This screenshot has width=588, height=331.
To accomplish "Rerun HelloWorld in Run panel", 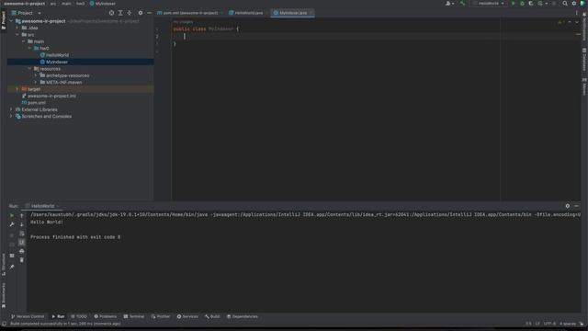I will (12, 216).
